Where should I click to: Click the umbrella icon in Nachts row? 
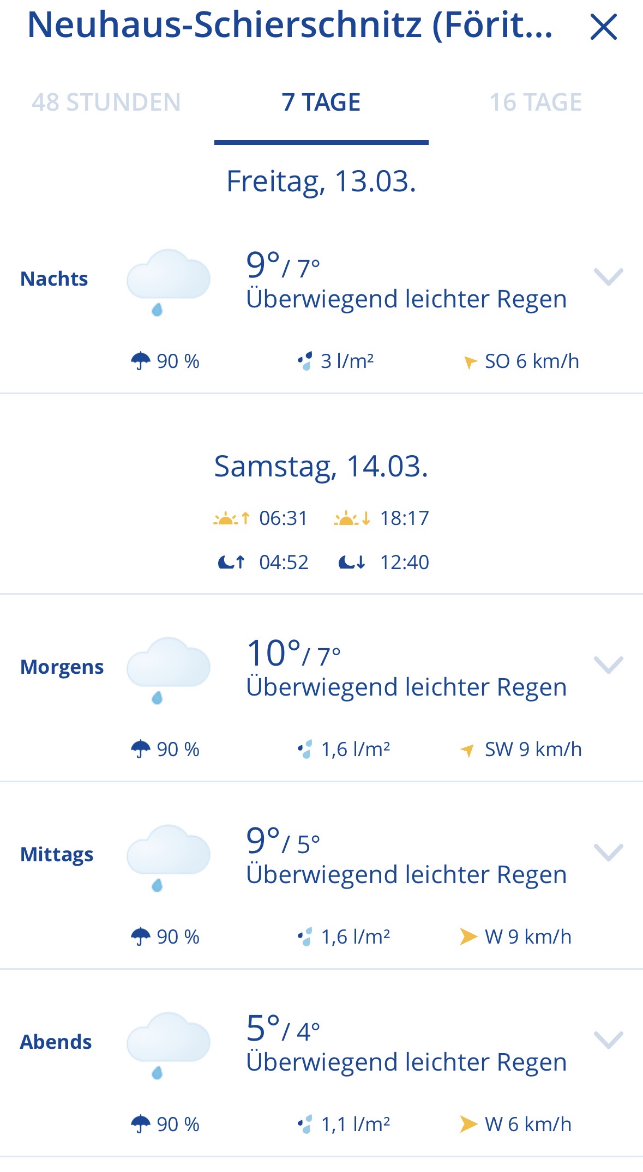141,361
